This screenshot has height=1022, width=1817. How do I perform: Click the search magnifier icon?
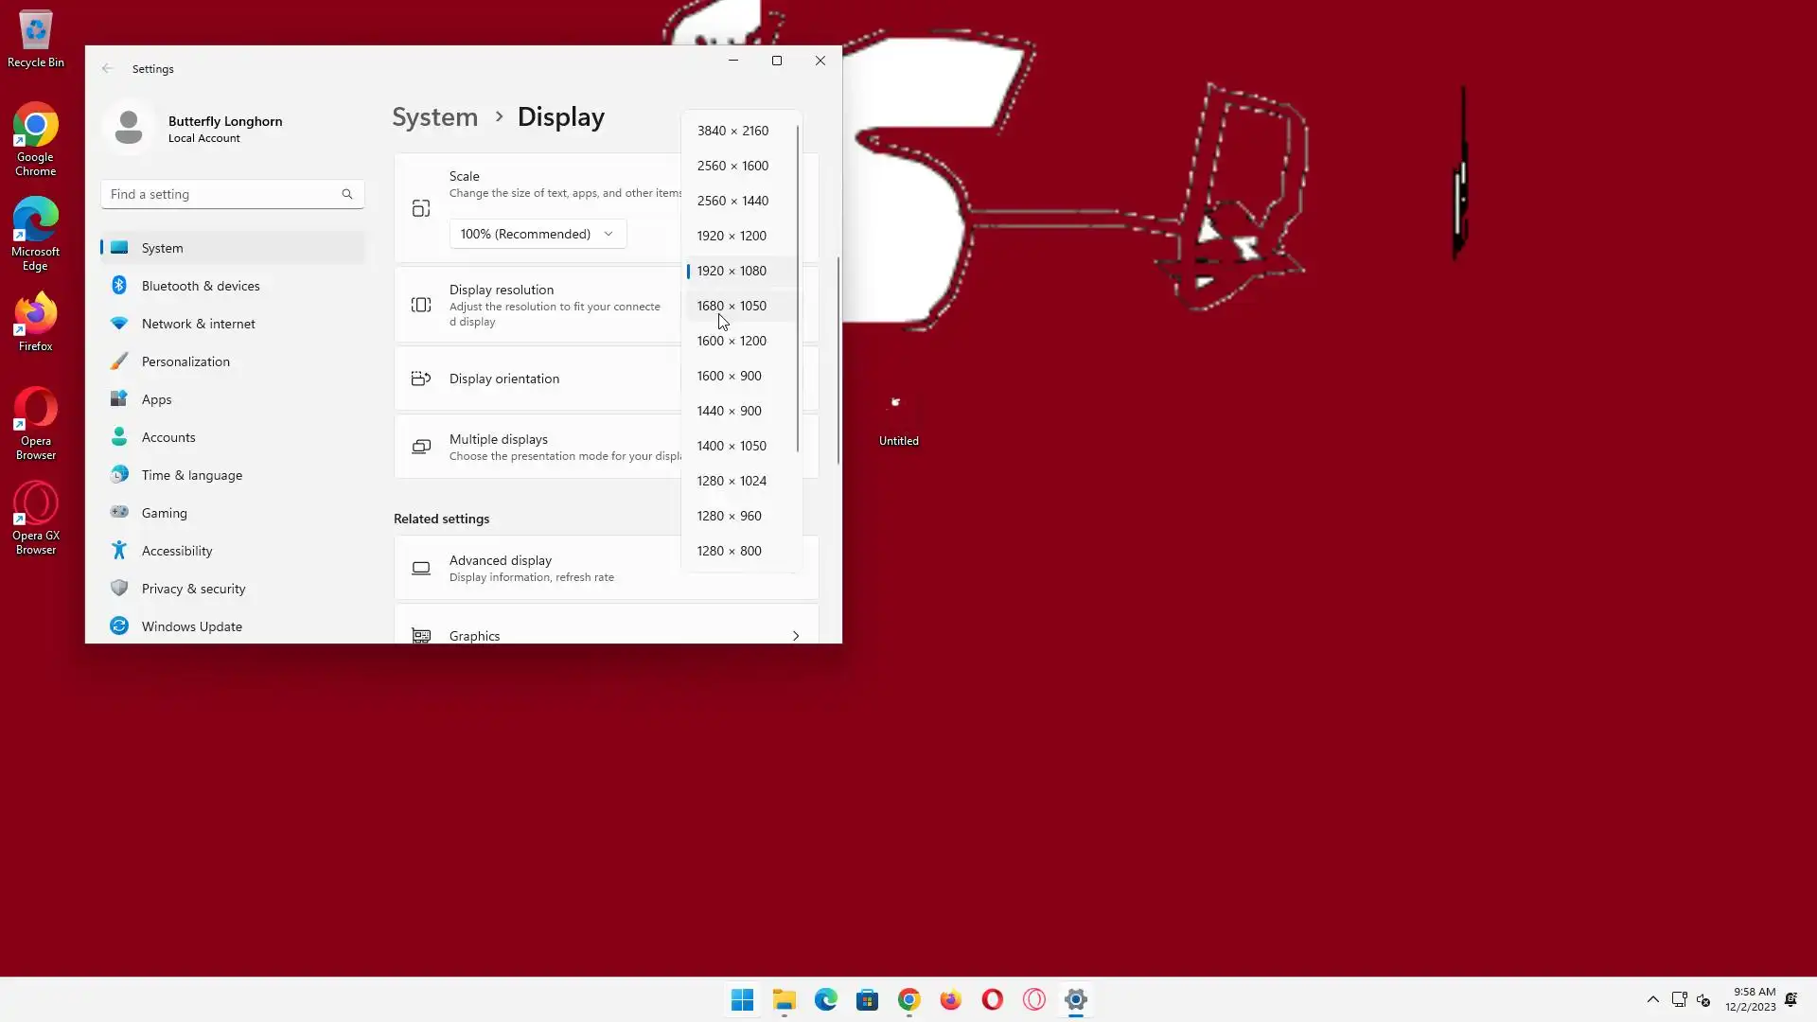click(x=347, y=194)
